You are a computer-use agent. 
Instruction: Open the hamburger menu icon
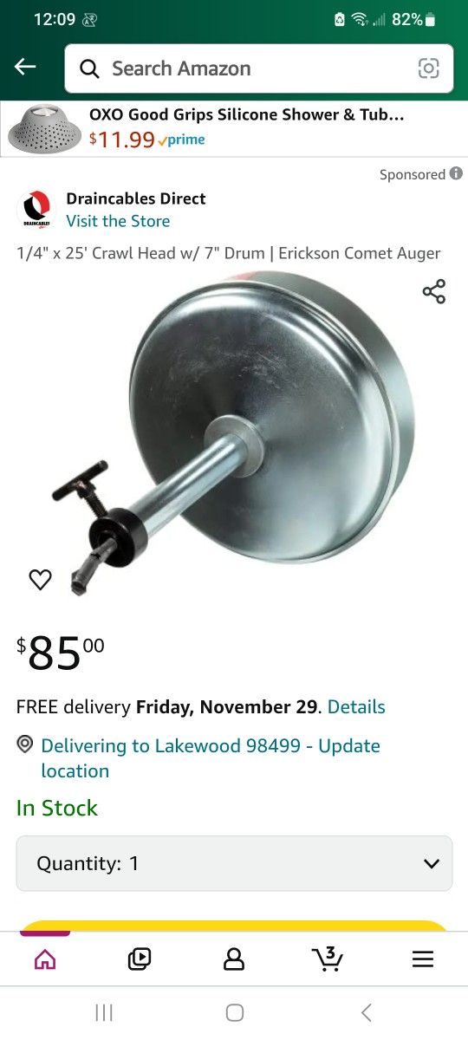point(422,959)
